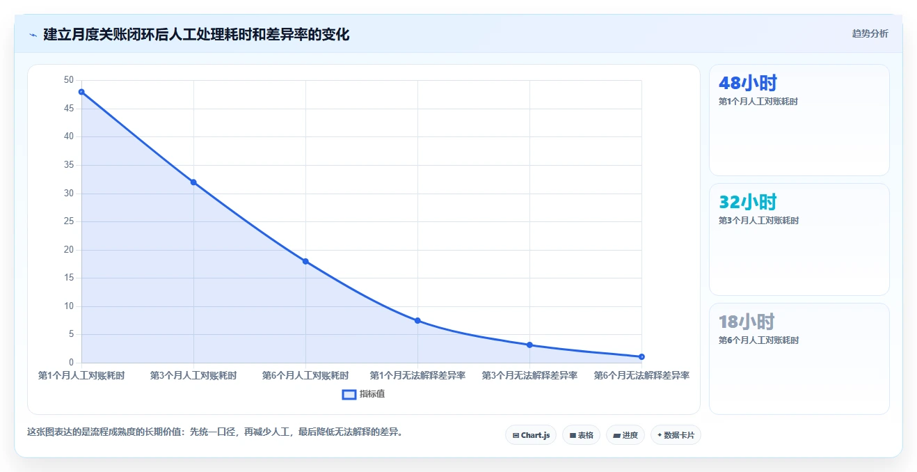Image resolution: width=917 pixels, height=472 pixels.
Task: Open the 趋势分析 label in the header
Action: point(870,33)
